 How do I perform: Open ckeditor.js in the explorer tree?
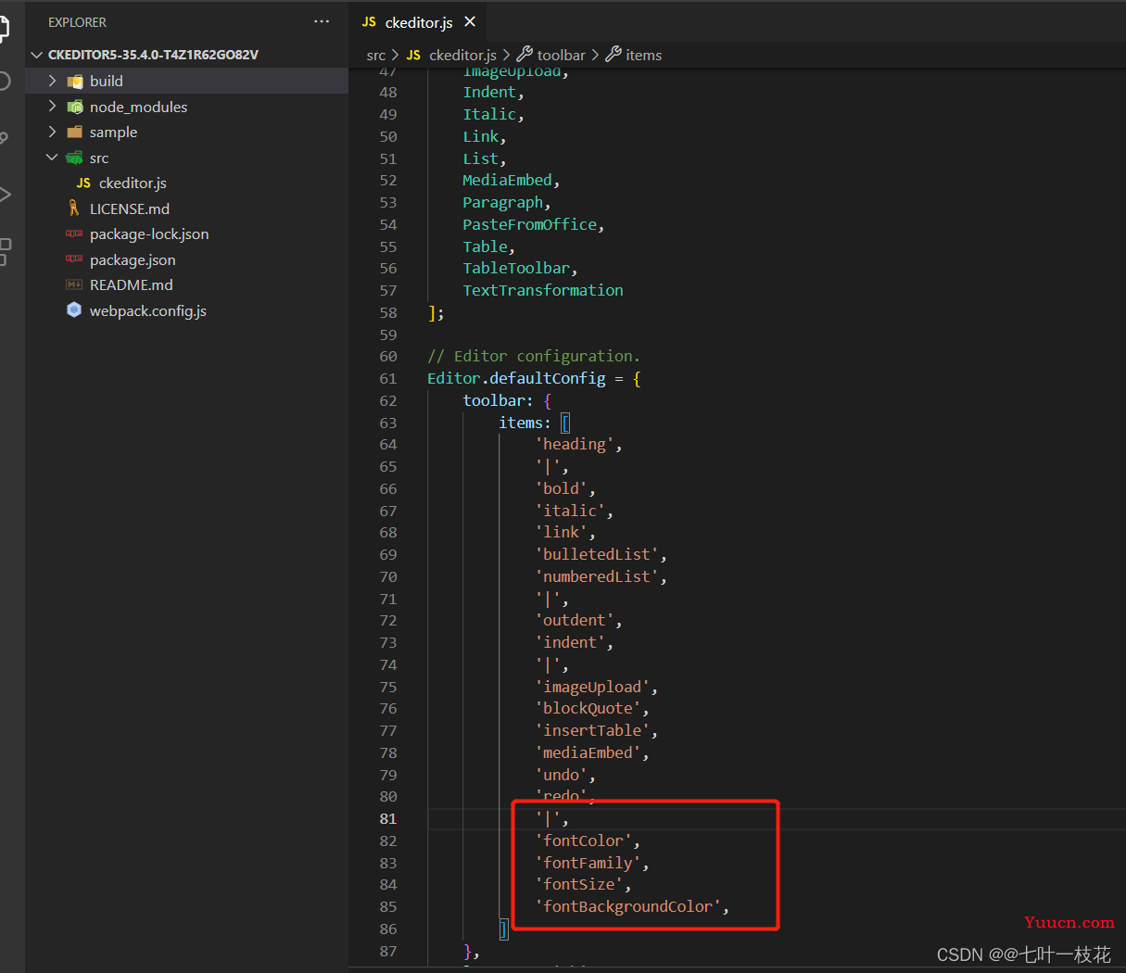(133, 183)
